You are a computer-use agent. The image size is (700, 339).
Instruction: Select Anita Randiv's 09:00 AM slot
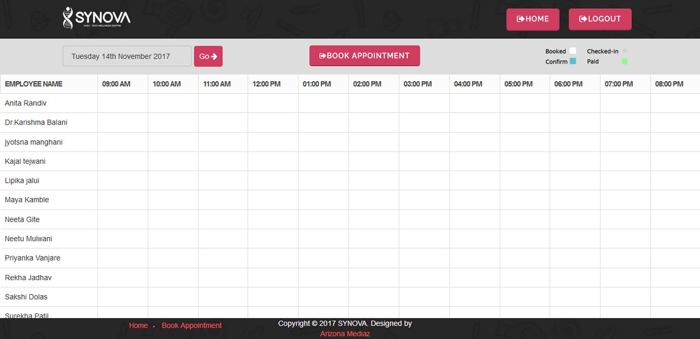coord(122,103)
